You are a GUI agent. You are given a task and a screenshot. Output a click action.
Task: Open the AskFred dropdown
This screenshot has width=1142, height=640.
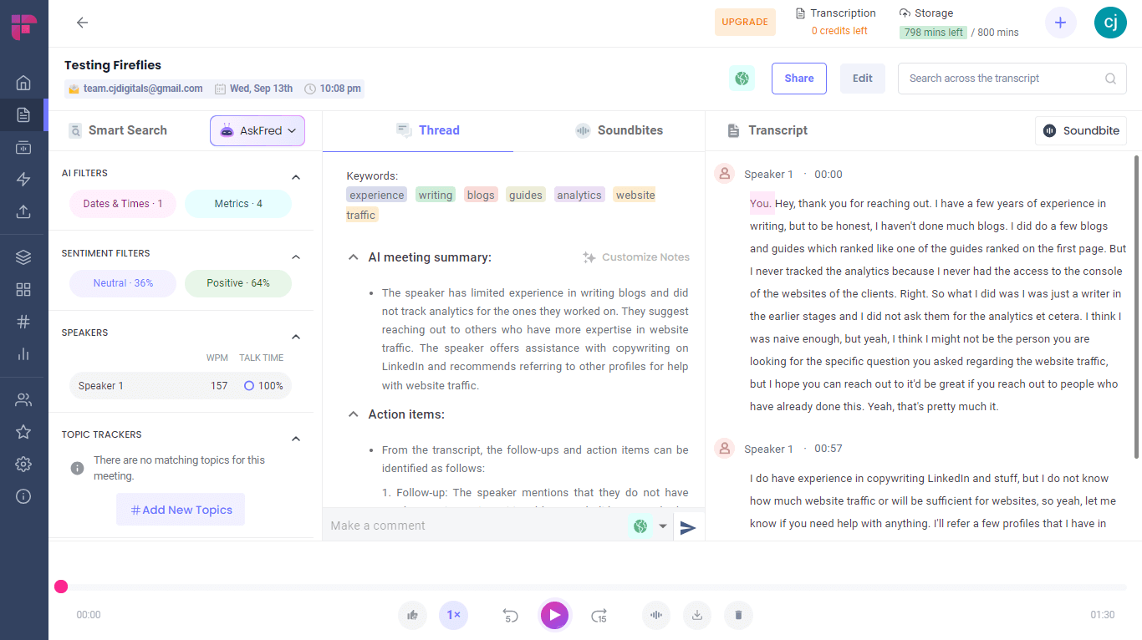(257, 131)
